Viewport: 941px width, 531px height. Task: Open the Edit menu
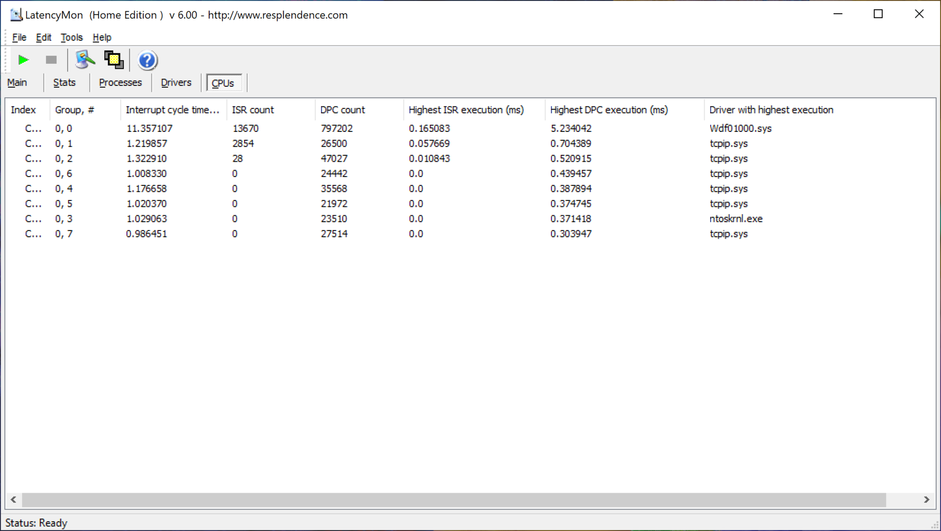click(43, 37)
